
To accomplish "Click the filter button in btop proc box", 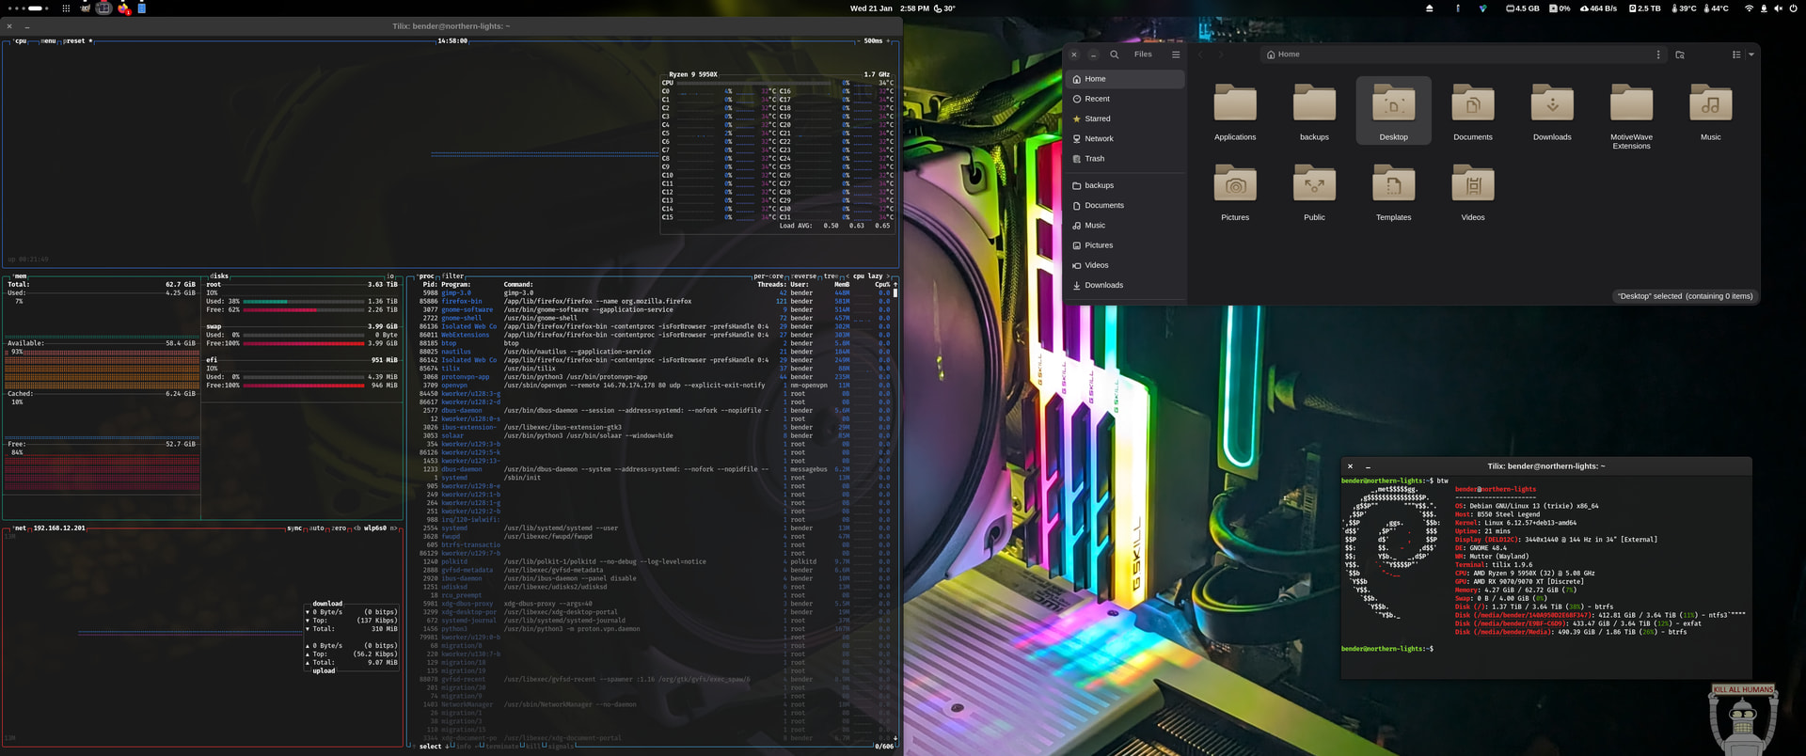I will click(x=454, y=276).
